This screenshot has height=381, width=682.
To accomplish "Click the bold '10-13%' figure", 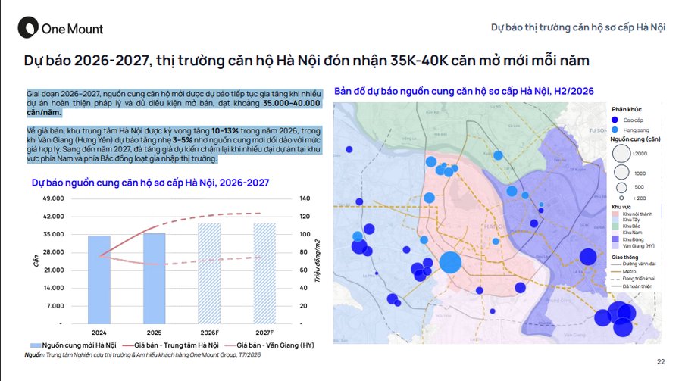I will 225,131.
